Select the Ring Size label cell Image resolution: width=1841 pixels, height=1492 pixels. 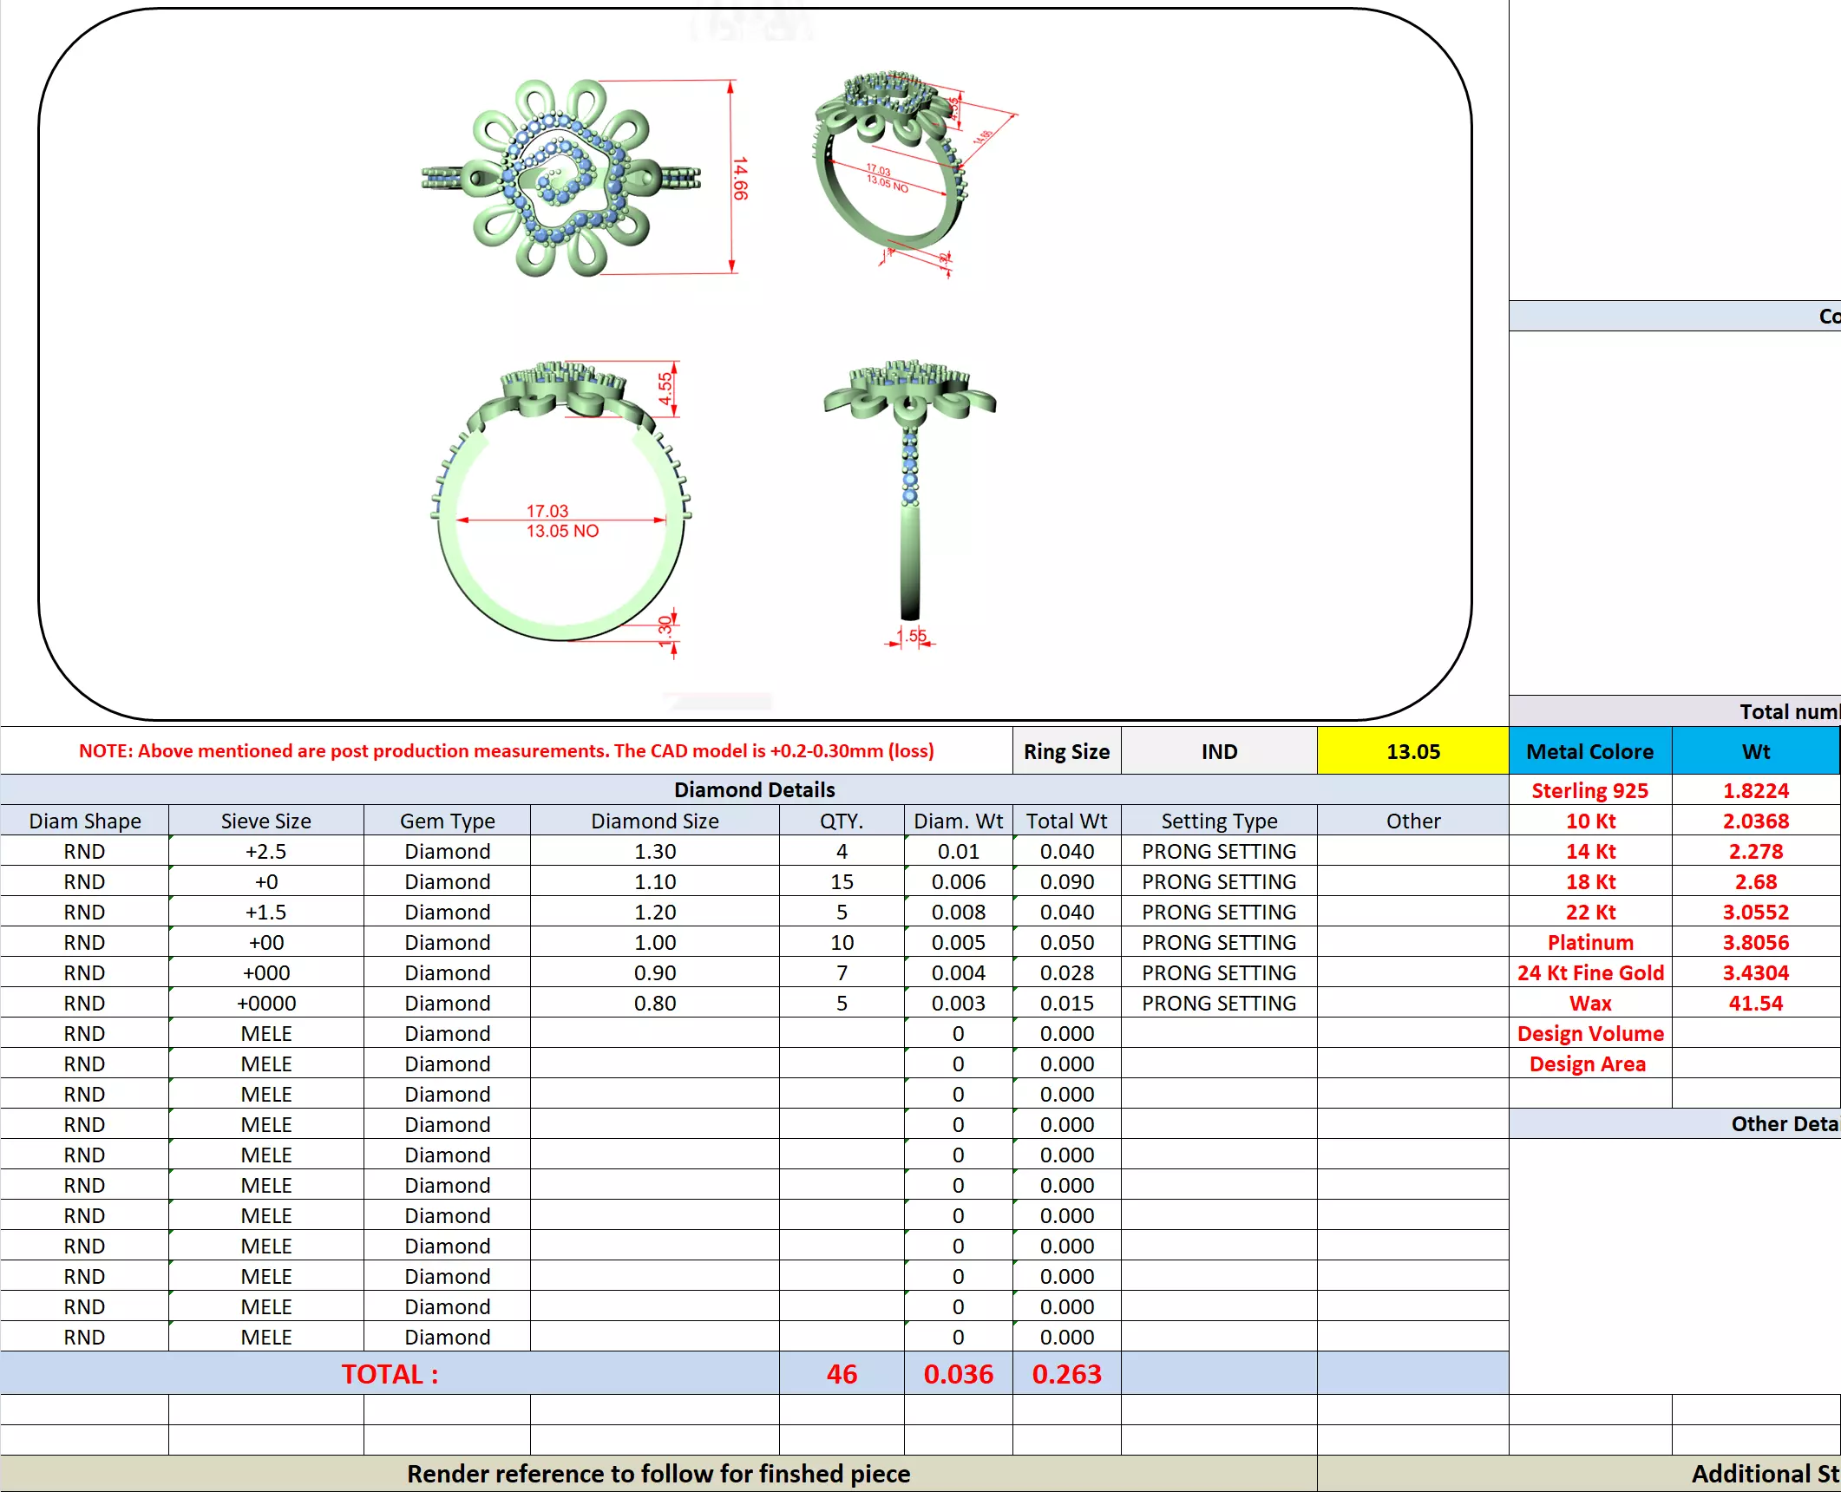[x=1066, y=751]
